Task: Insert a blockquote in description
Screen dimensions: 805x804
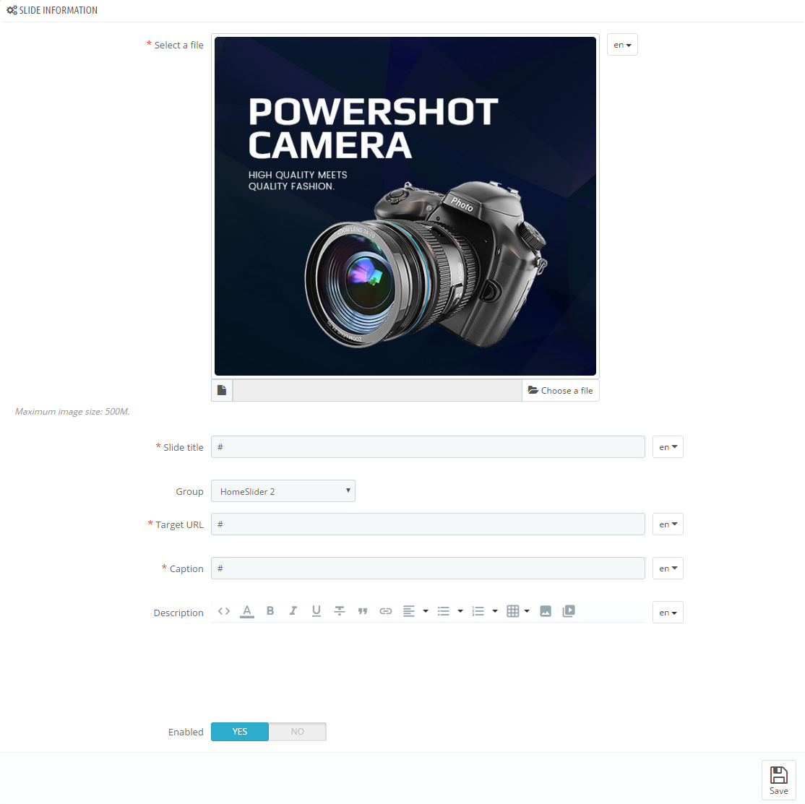Action: pos(363,611)
